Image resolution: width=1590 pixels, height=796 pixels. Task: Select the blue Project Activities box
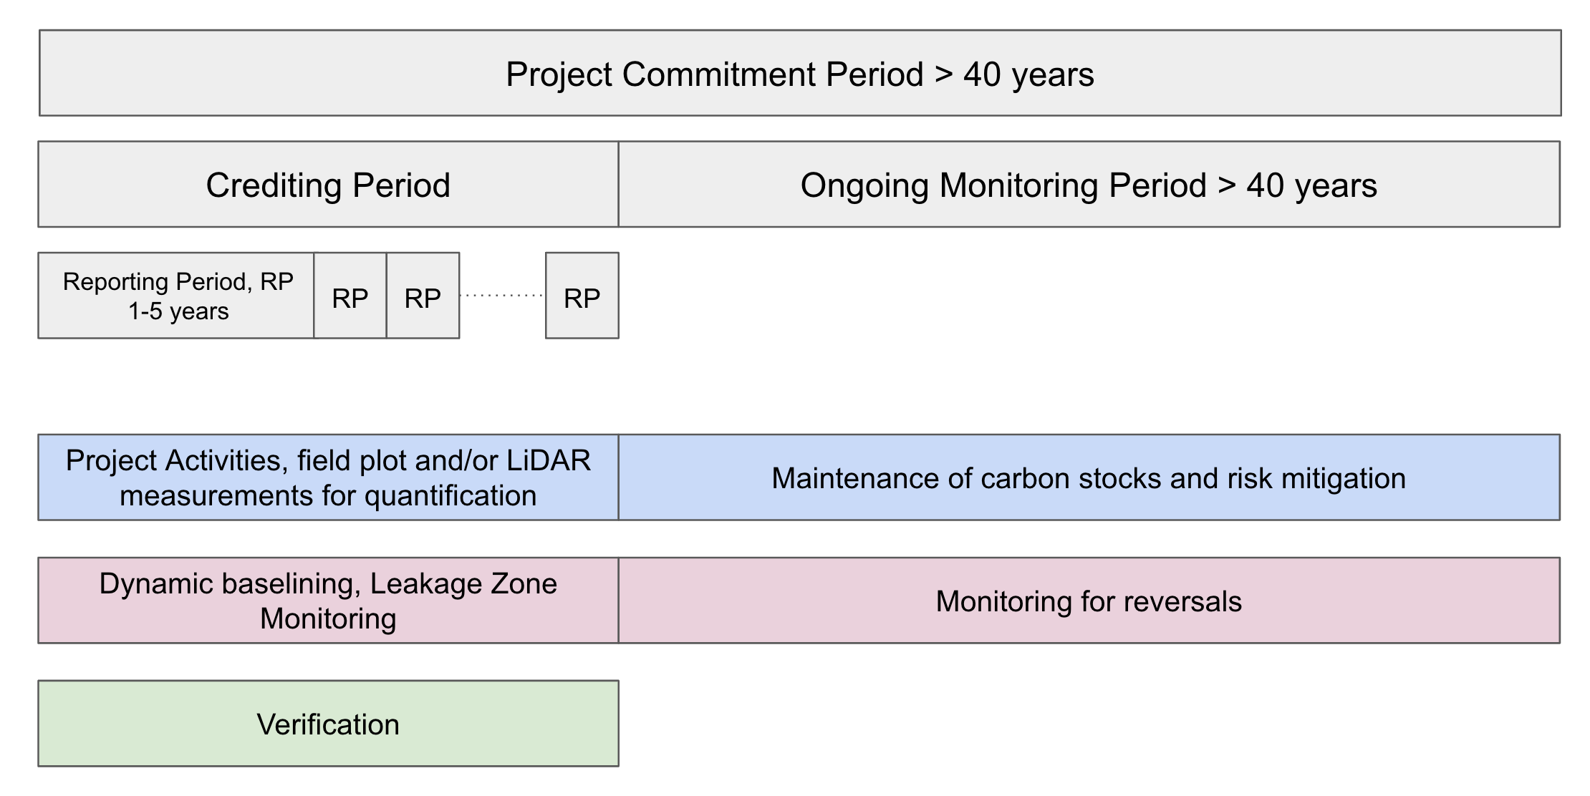tap(328, 477)
